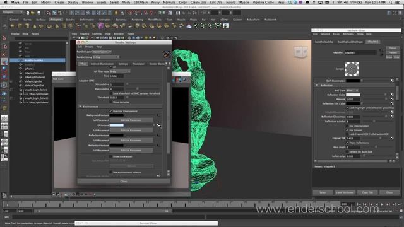Toggle Lock threshold to DMC sampler threshold
This screenshot has width=404, height=227.
(111, 93)
